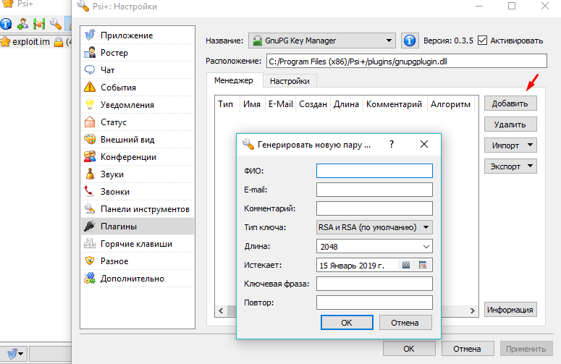
Task: Click the Конференции people icon
Action: point(90,156)
